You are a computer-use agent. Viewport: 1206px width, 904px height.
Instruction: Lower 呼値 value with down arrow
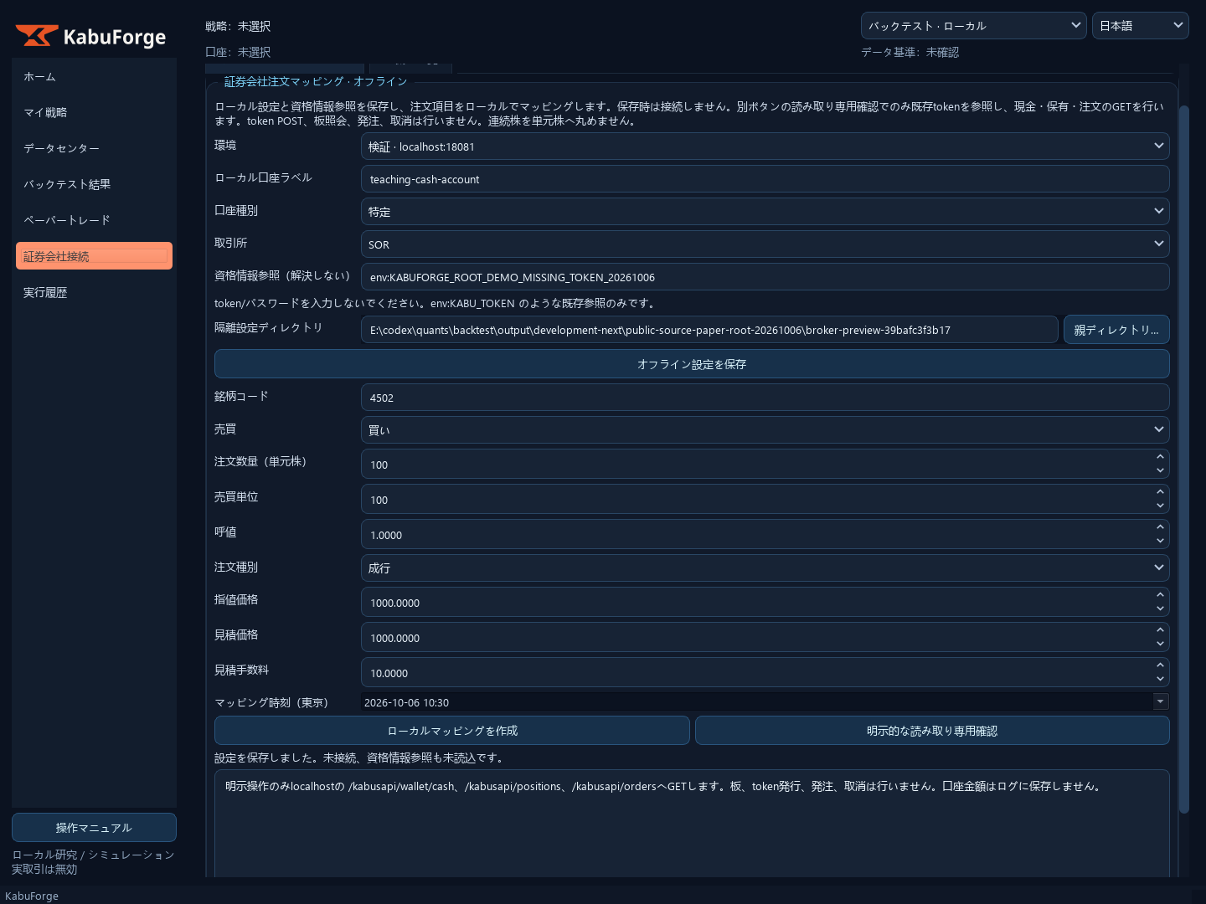1160,541
